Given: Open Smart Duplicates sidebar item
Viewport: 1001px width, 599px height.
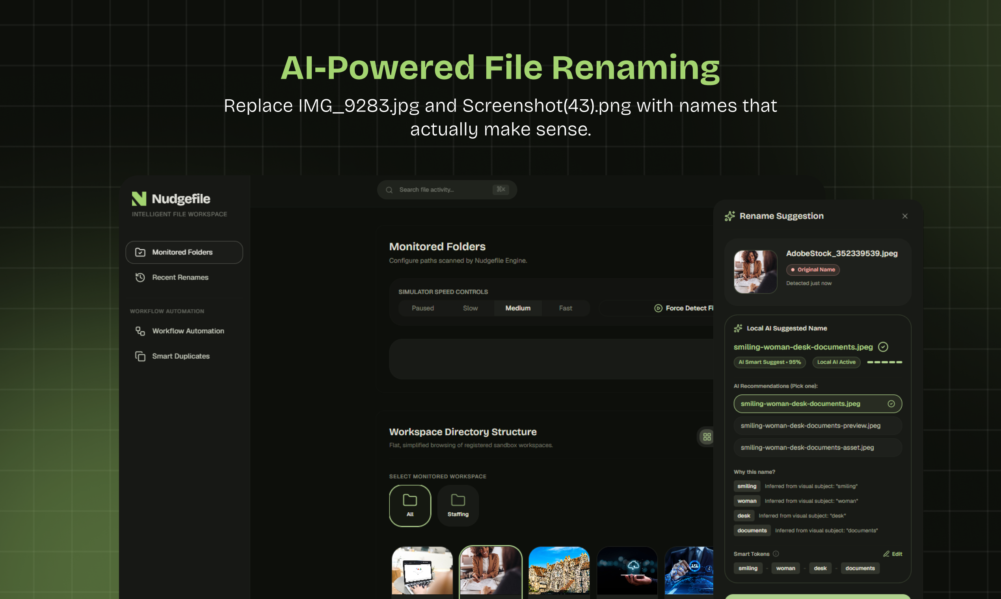Looking at the screenshot, I should [184, 356].
